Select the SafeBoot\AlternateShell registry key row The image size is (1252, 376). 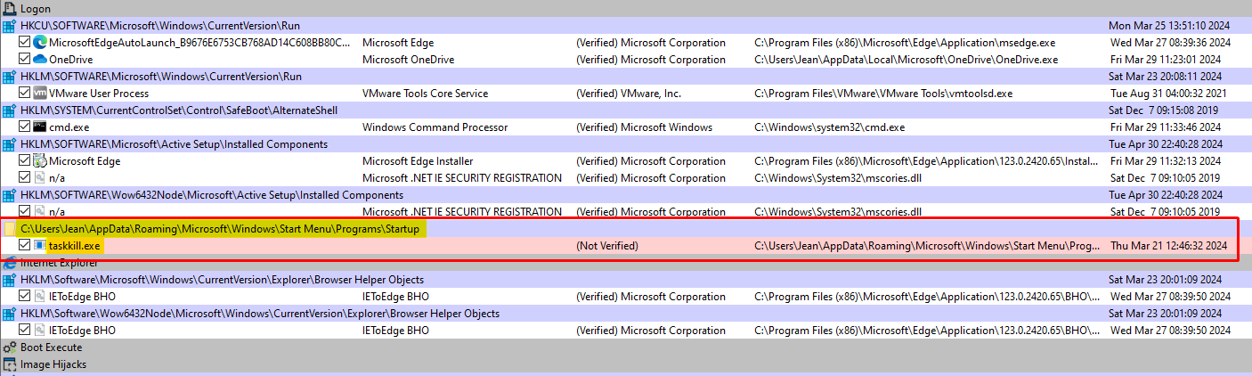coord(626,110)
